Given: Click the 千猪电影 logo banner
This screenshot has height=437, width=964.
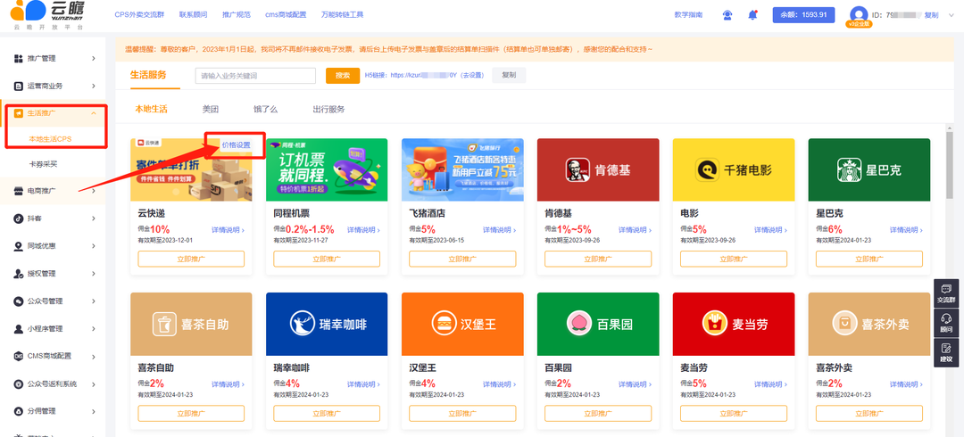Looking at the screenshot, I should coord(734,169).
